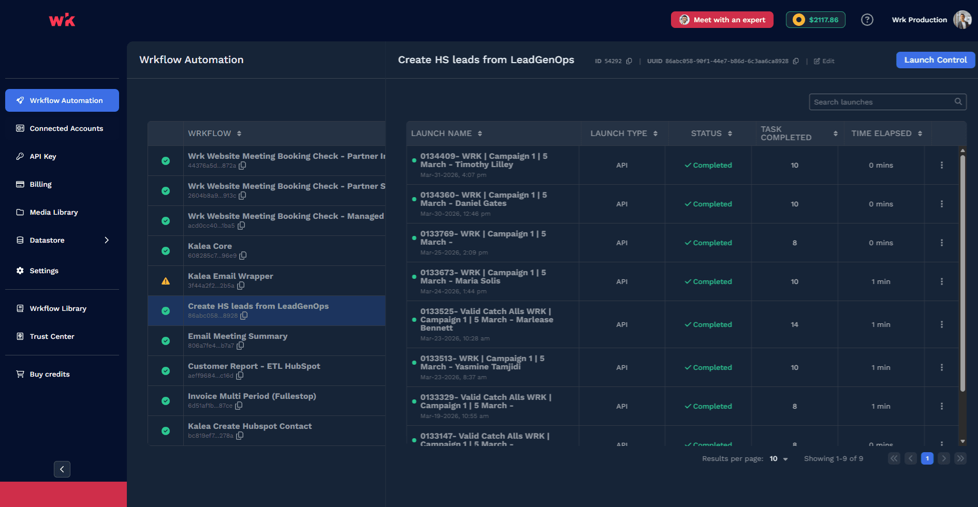Click the search launches magnifier icon
This screenshot has height=507, width=978.
pos(958,102)
